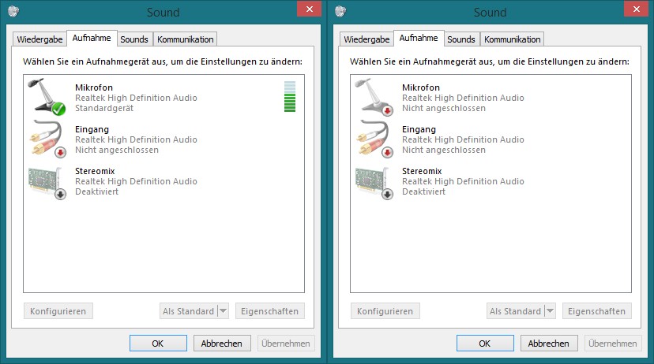Select Eingang cable icon in right window
The width and height of the screenshot is (654, 364).
[x=374, y=139]
